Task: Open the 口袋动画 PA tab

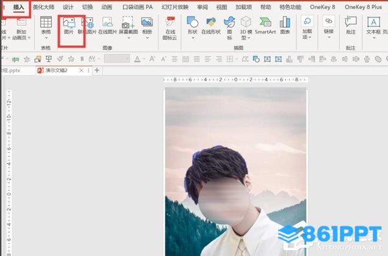Action: (138, 7)
